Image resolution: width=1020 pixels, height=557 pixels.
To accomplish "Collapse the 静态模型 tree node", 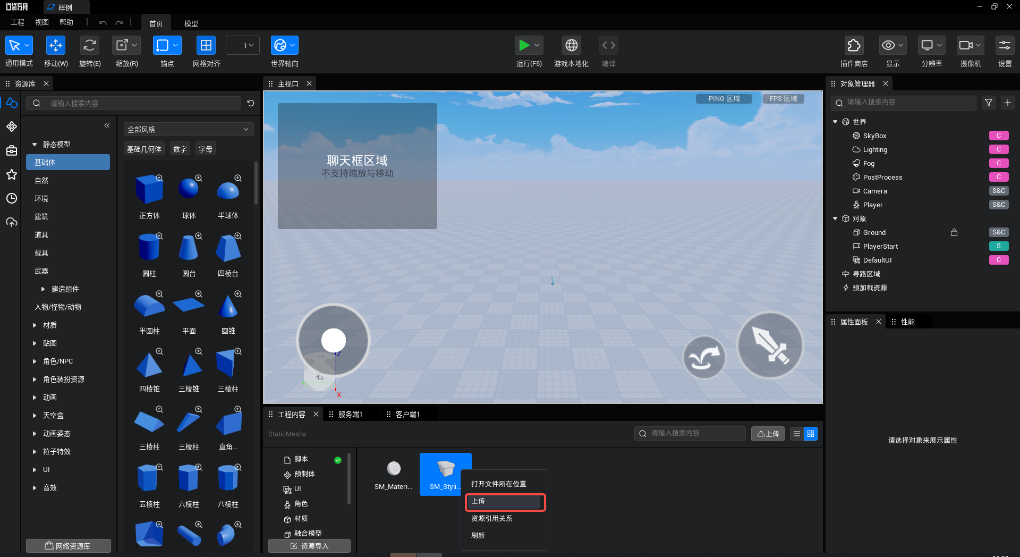I will 35,145.
